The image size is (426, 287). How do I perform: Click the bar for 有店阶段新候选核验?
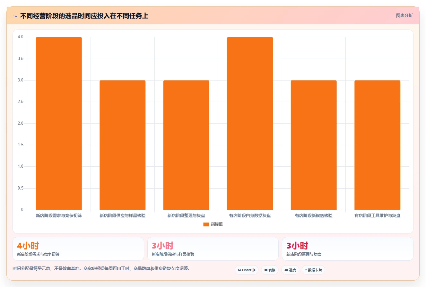(x=314, y=145)
